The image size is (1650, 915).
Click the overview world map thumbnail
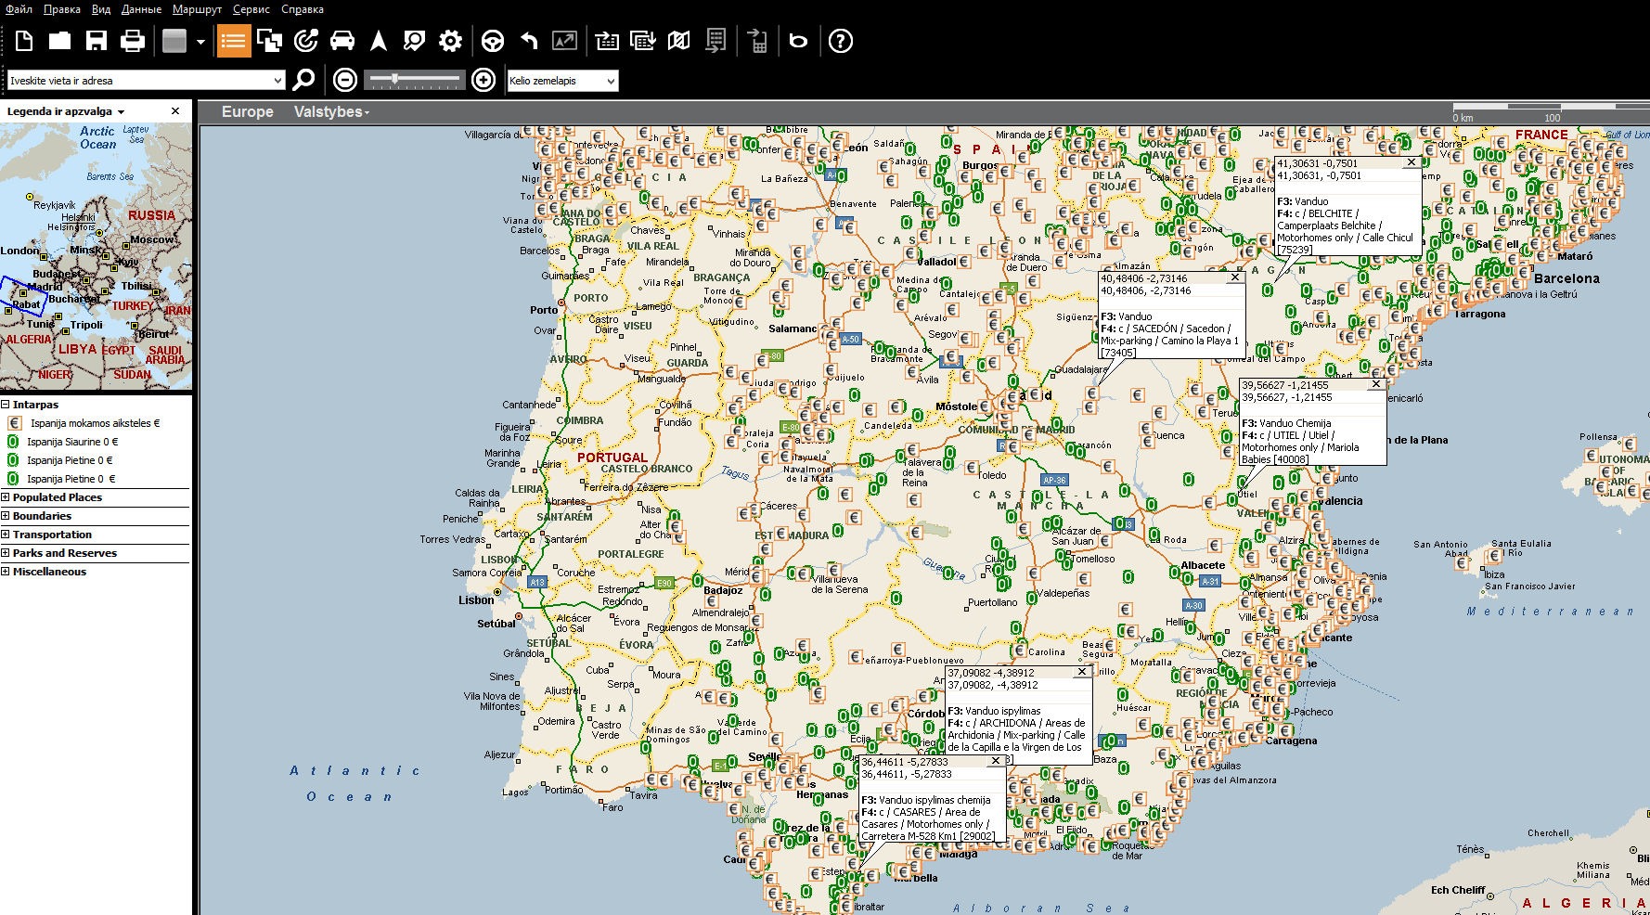coord(97,257)
